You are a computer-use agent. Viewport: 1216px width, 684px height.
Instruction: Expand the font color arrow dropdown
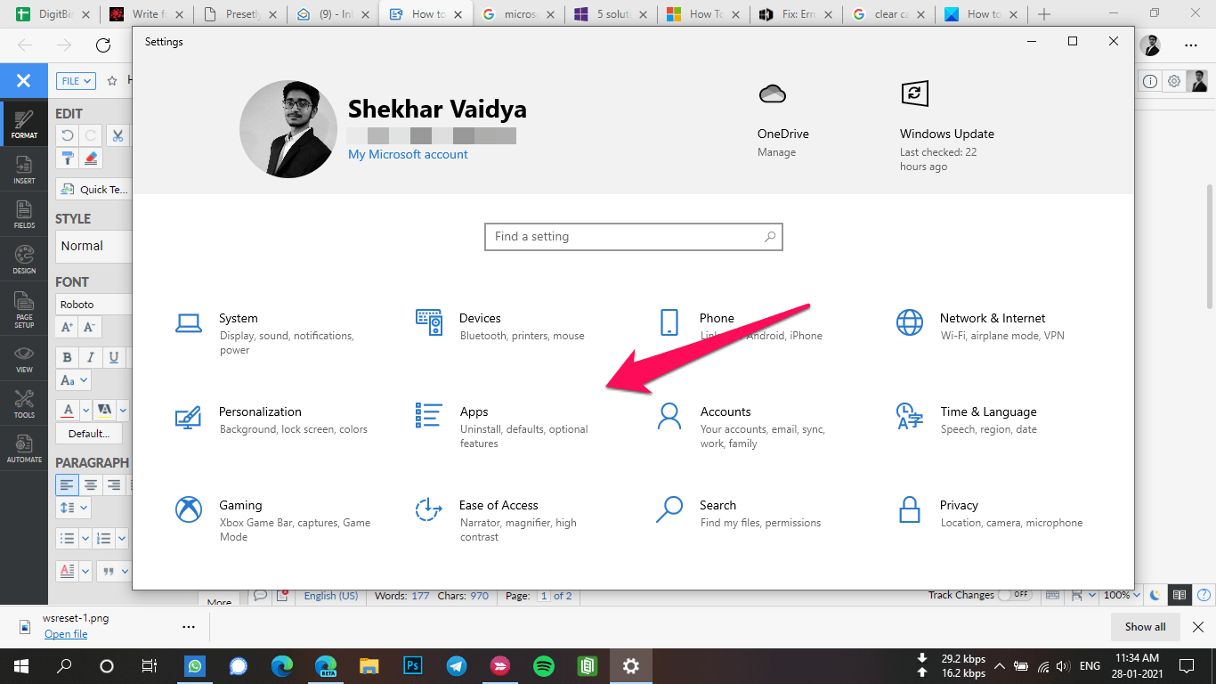point(86,411)
